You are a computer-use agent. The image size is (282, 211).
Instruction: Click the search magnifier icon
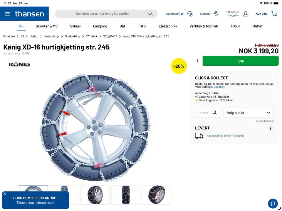pyautogui.click(x=150, y=14)
